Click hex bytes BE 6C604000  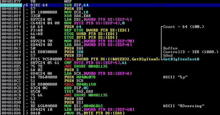[44, 106]
